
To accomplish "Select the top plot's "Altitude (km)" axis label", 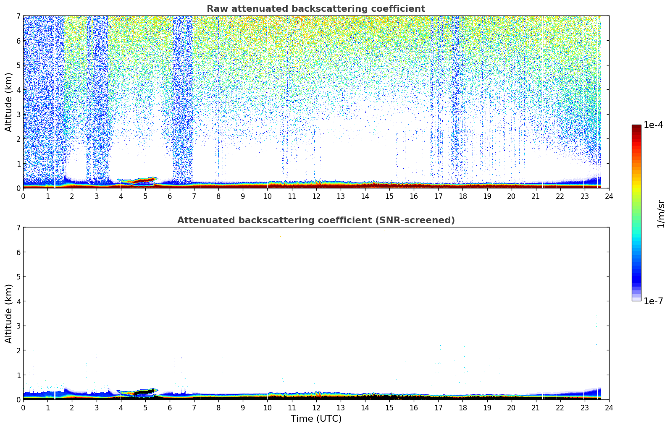I will (x=9, y=102).
